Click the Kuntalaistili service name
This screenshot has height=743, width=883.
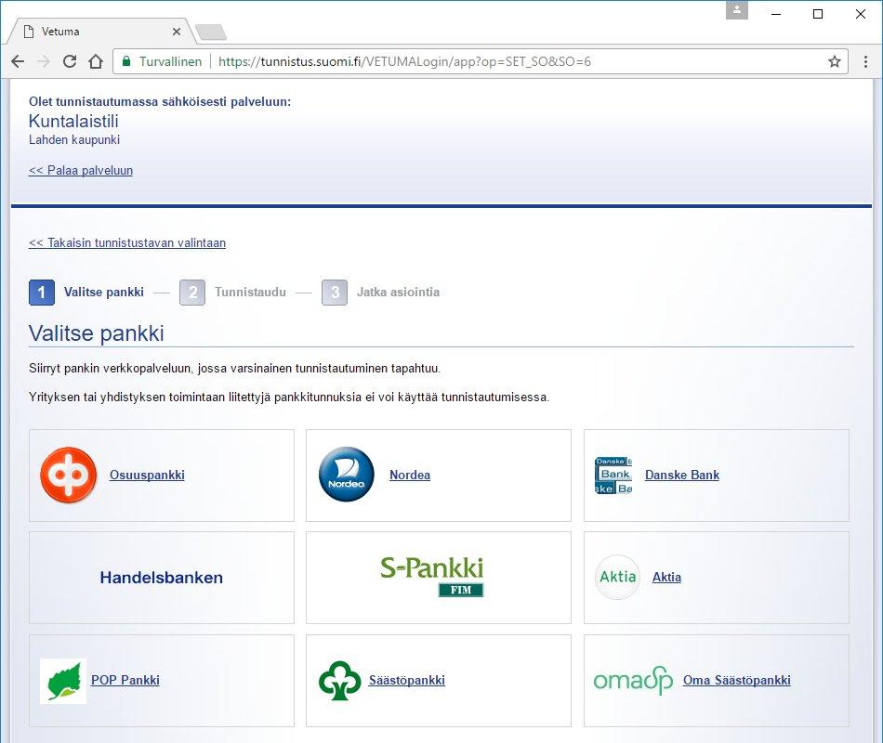point(73,121)
